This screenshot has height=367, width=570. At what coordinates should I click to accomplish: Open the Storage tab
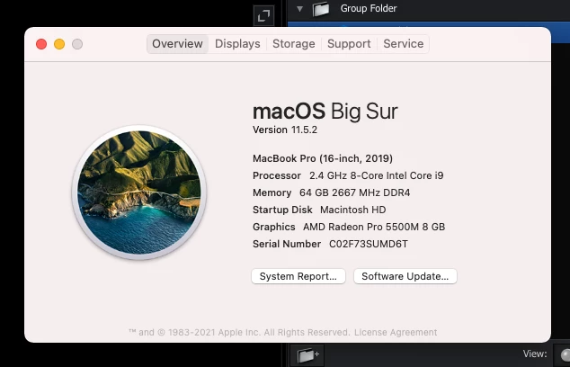coord(294,44)
